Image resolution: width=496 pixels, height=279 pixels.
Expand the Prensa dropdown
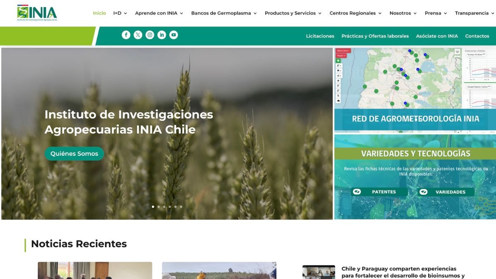coord(436,13)
